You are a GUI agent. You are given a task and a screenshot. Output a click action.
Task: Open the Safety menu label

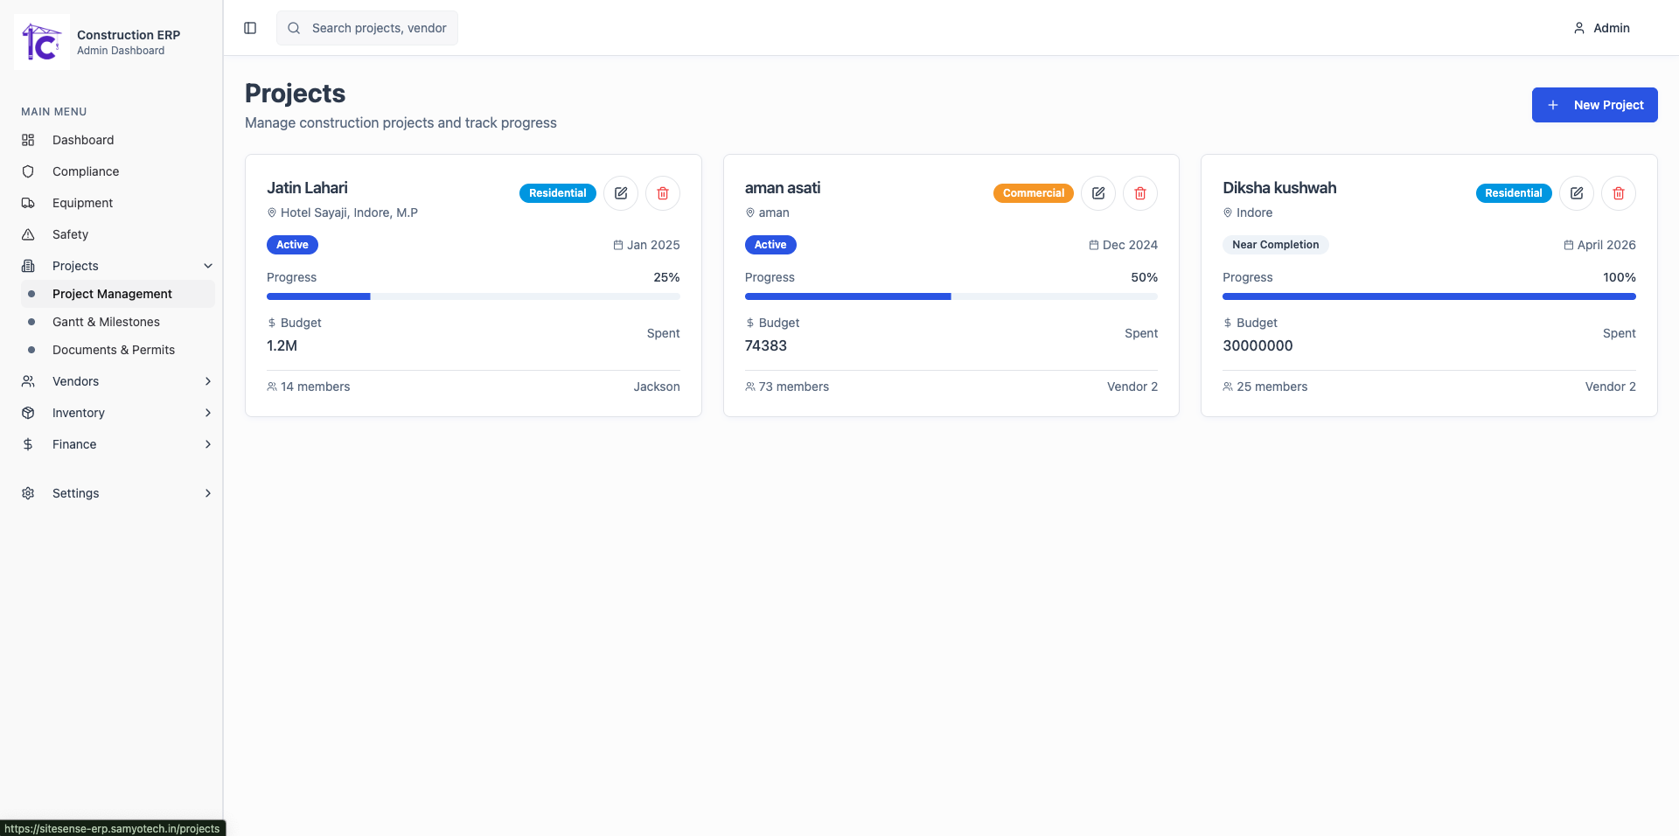tap(70, 234)
